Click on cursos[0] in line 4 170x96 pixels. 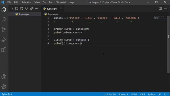pyautogui.click(x=83, y=29)
